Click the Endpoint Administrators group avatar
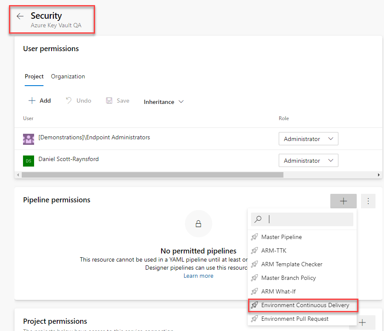Screen dimensions: 384x331 click(x=29, y=139)
